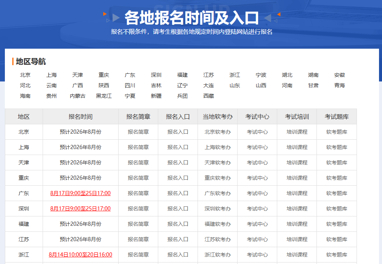Pick 黑龙江 from region navigation
Image resolution: width=382 pixels, height=264 pixels.
point(104,96)
